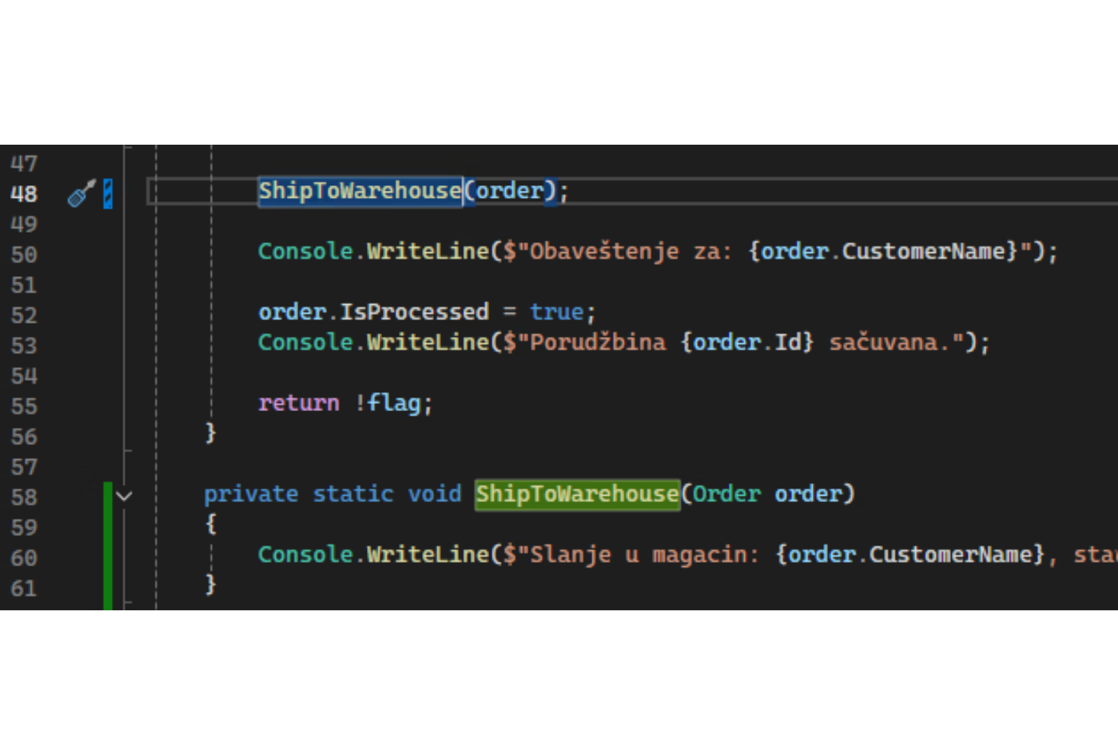1118x755 pixels.
Task: Click the order argument on line 48
Action: point(509,191)
